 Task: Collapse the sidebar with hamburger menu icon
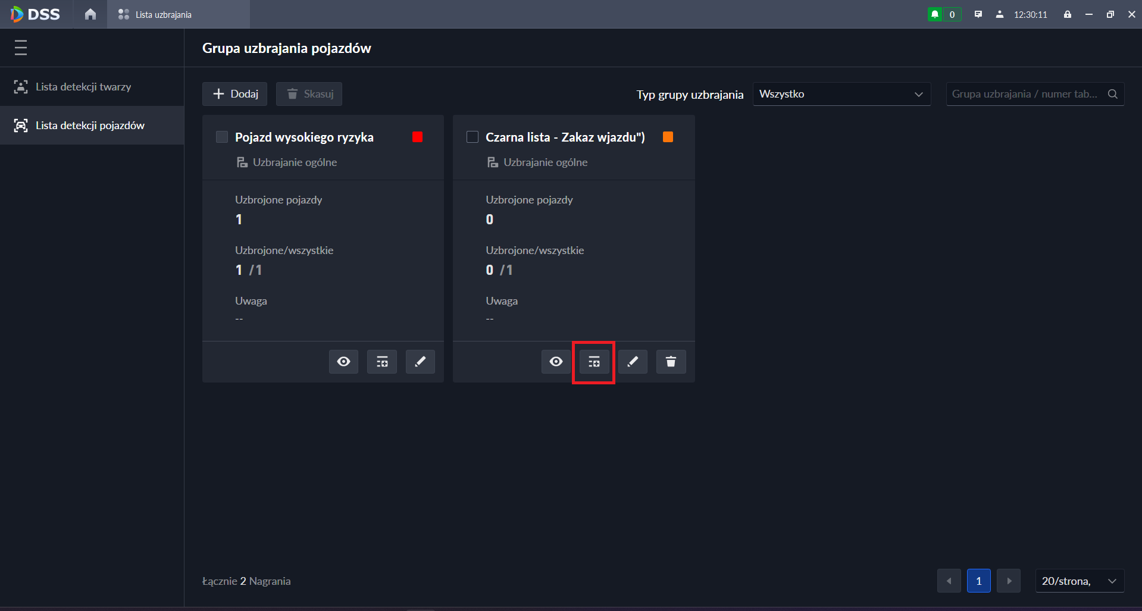click(21, 48)
